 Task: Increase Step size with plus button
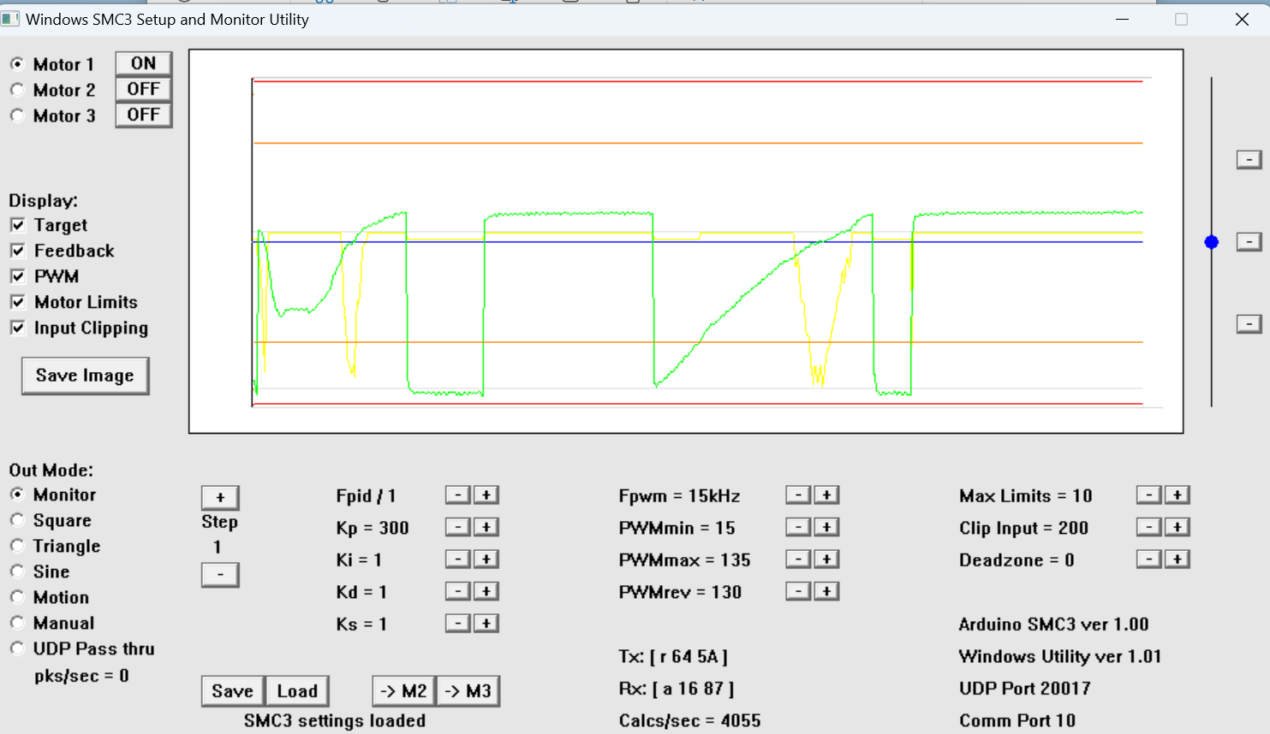(x=220, y=498)
